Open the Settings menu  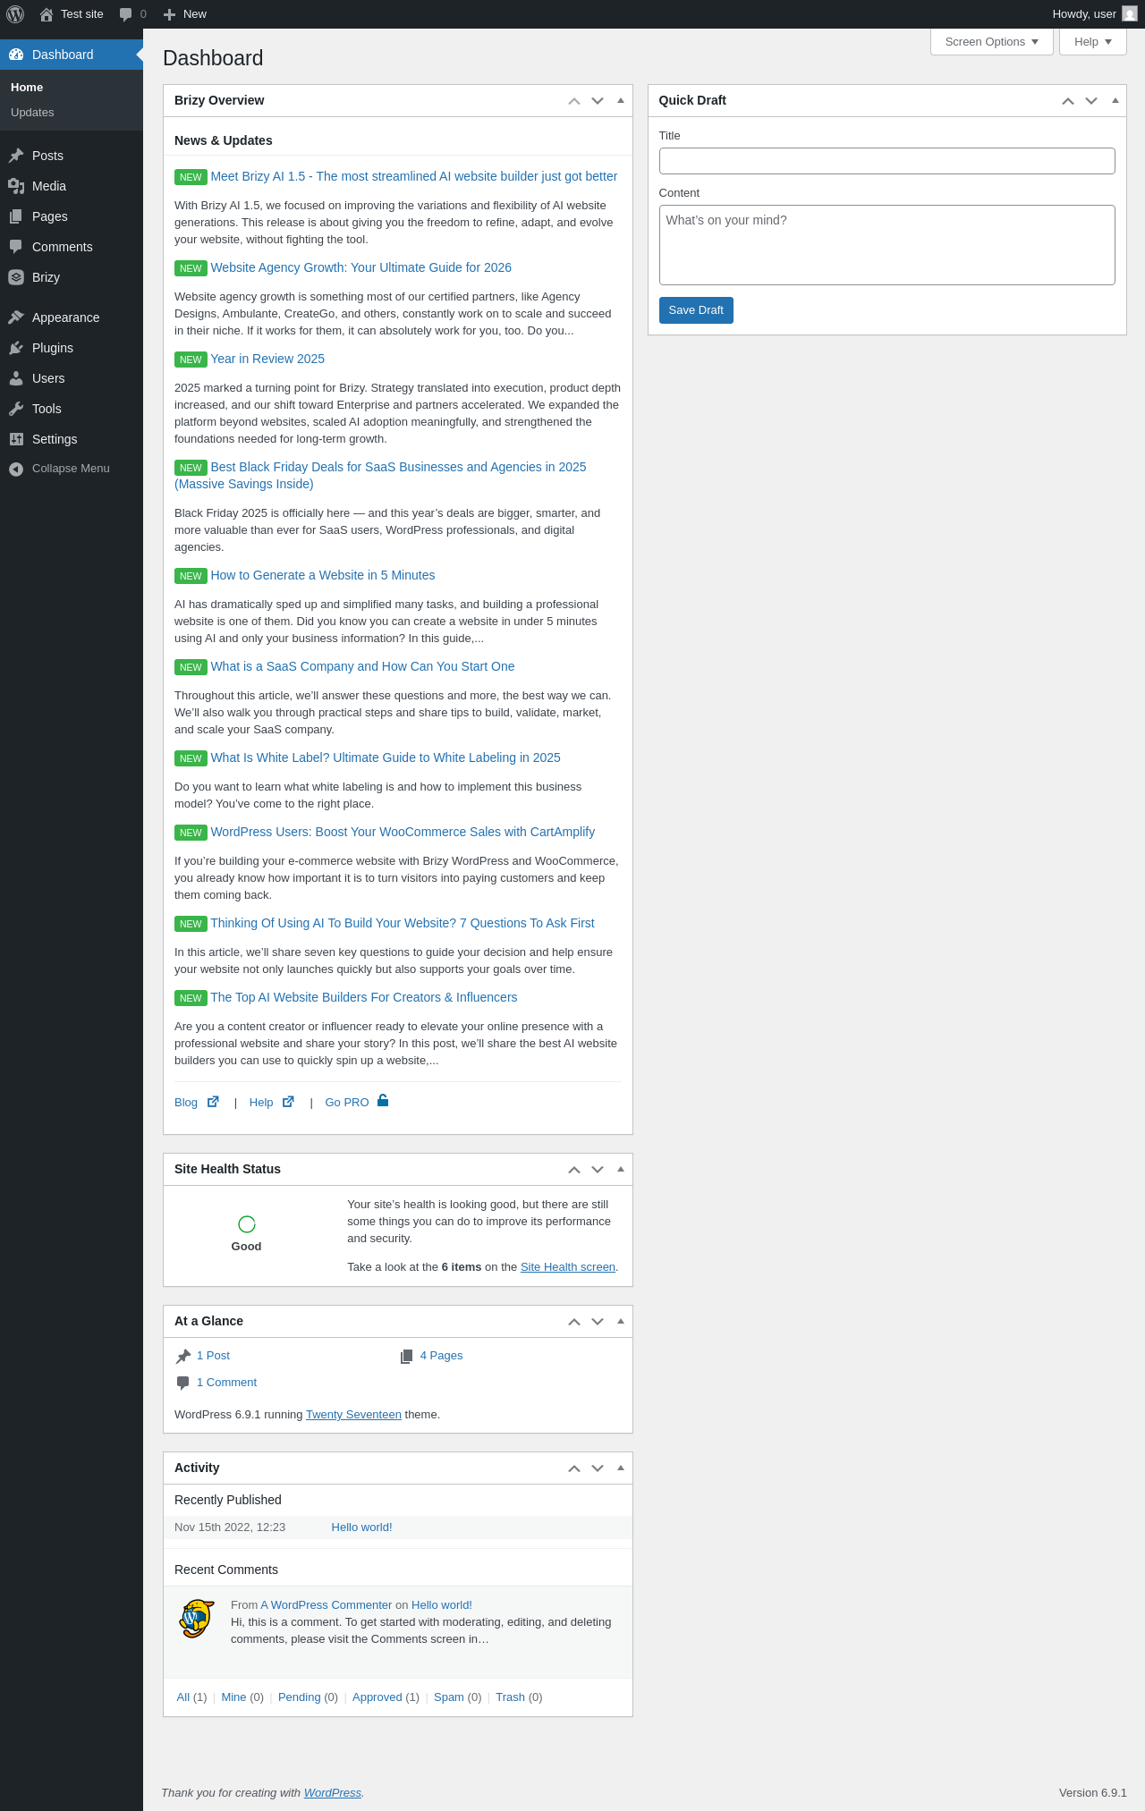72,439
